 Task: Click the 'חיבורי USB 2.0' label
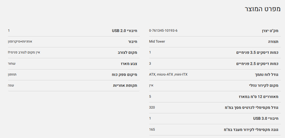pos(125,31)
